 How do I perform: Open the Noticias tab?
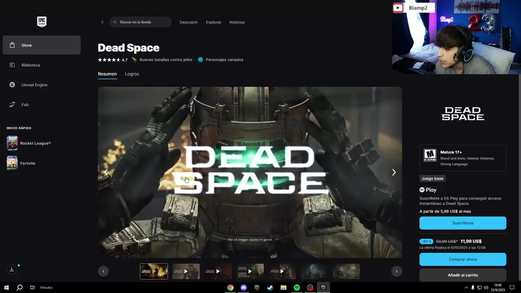(x=237, y=22)
